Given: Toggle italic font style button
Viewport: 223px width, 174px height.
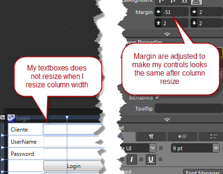Looking at the screenshot, I should 132,160.
